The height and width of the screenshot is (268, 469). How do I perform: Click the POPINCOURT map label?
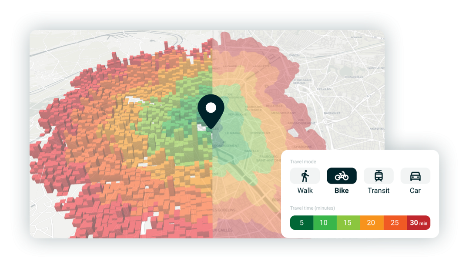[260, 133]
